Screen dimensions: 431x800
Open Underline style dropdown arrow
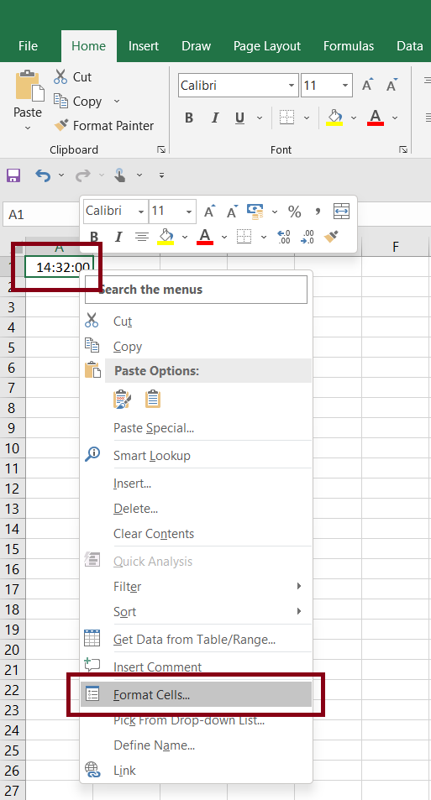(260, 118)
